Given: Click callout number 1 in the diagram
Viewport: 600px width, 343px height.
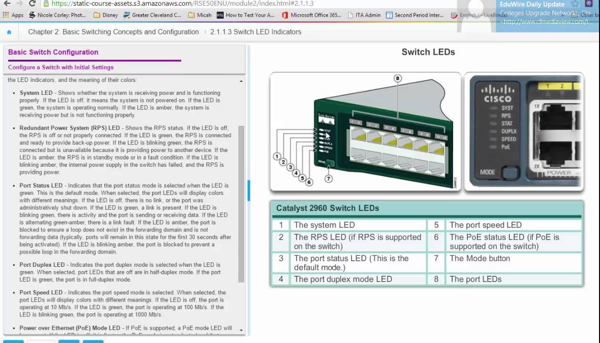Looking at the screenshot, I should click(x=277, y=156).
